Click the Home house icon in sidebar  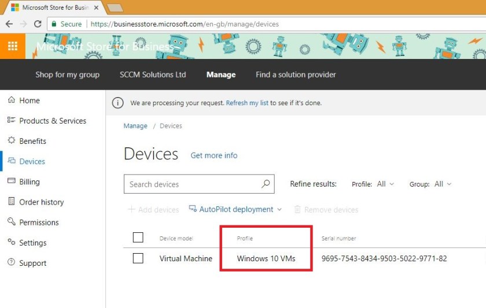click(12, 99)
